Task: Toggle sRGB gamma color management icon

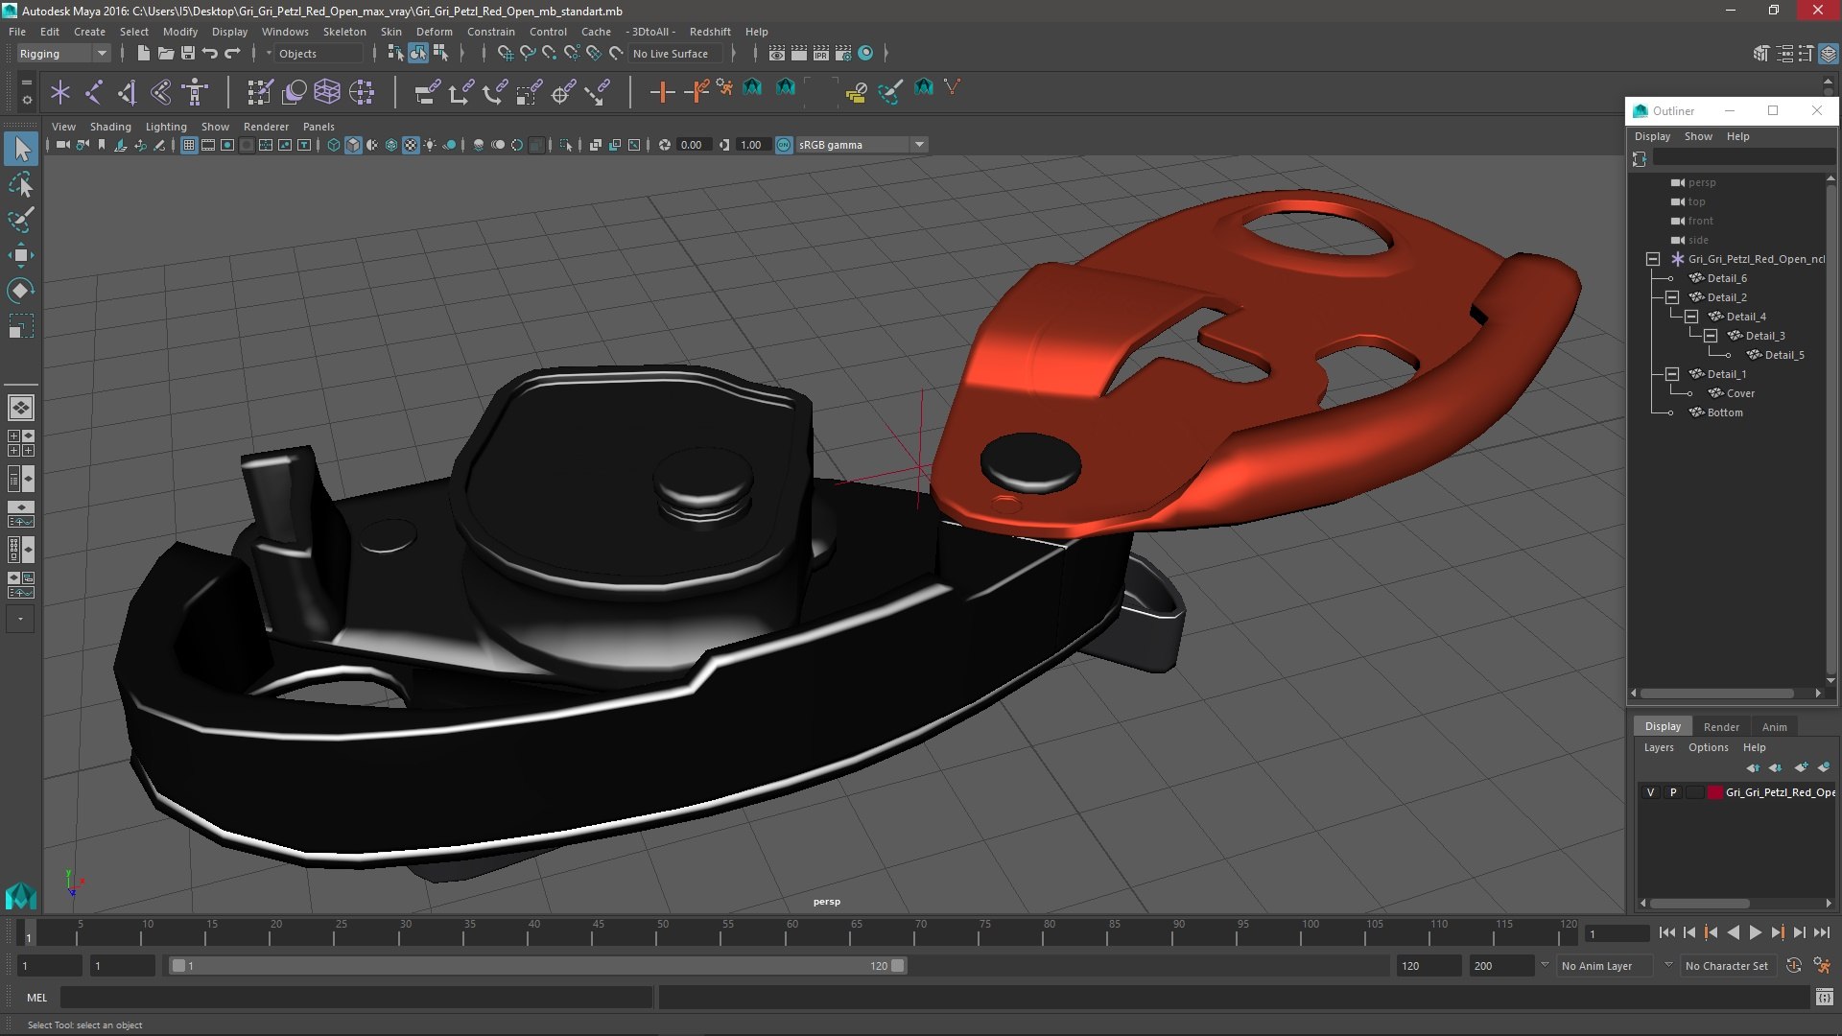Action: 784,145
